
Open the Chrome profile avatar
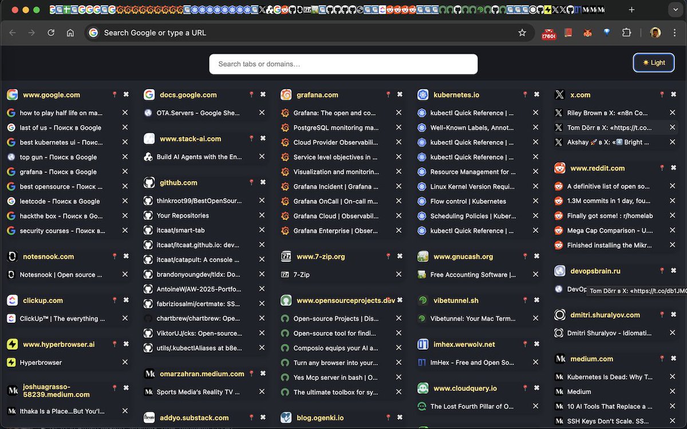coord(656,33)
